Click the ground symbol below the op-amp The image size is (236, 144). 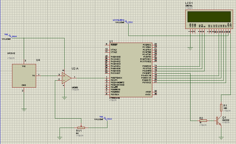65,98
